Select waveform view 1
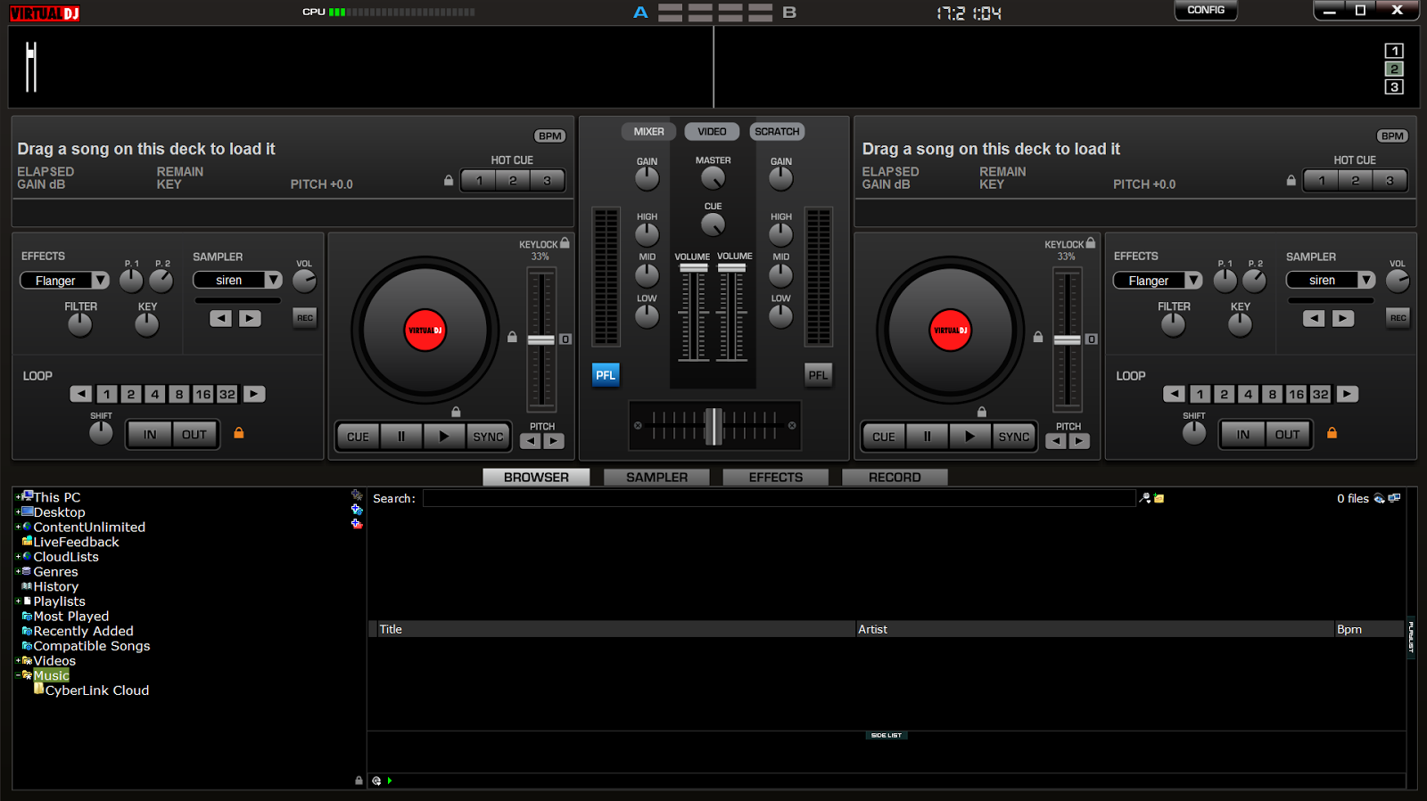The height and width of the screenshot is (801, 1427). click(x=1394, y=51)
